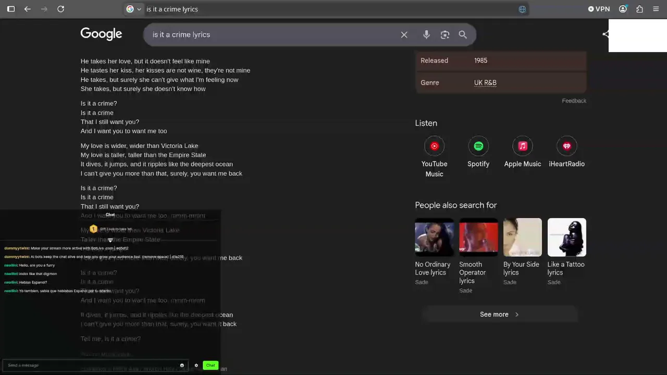Open the browser hamburger menu
Image resolution: width=667 pixels, height=375 pixels.
coord(656,9)
